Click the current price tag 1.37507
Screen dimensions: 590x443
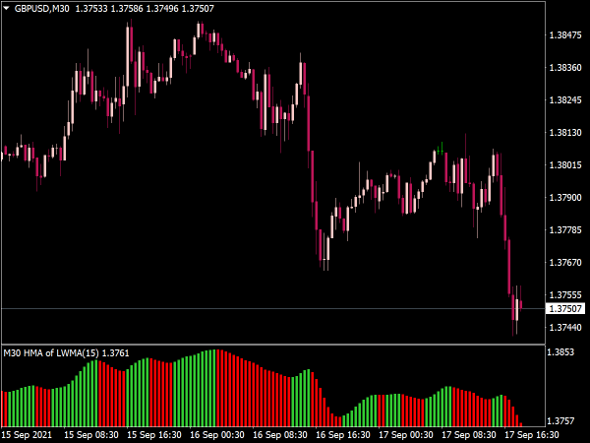click(565, 309)
